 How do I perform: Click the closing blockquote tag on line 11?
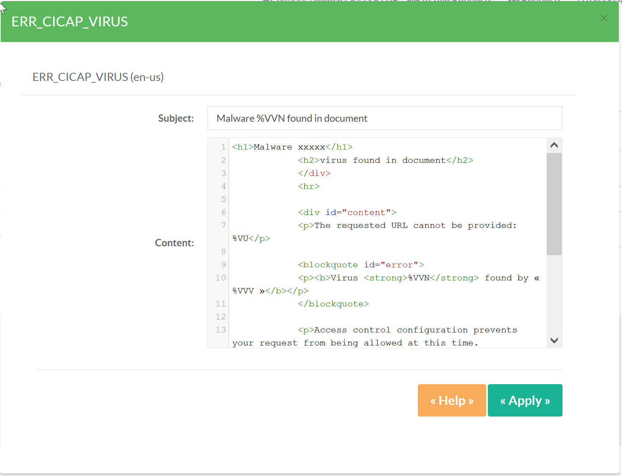(333, 304)
